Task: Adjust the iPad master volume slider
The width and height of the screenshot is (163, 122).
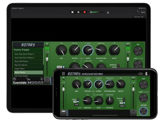Action: coord(97,12)
